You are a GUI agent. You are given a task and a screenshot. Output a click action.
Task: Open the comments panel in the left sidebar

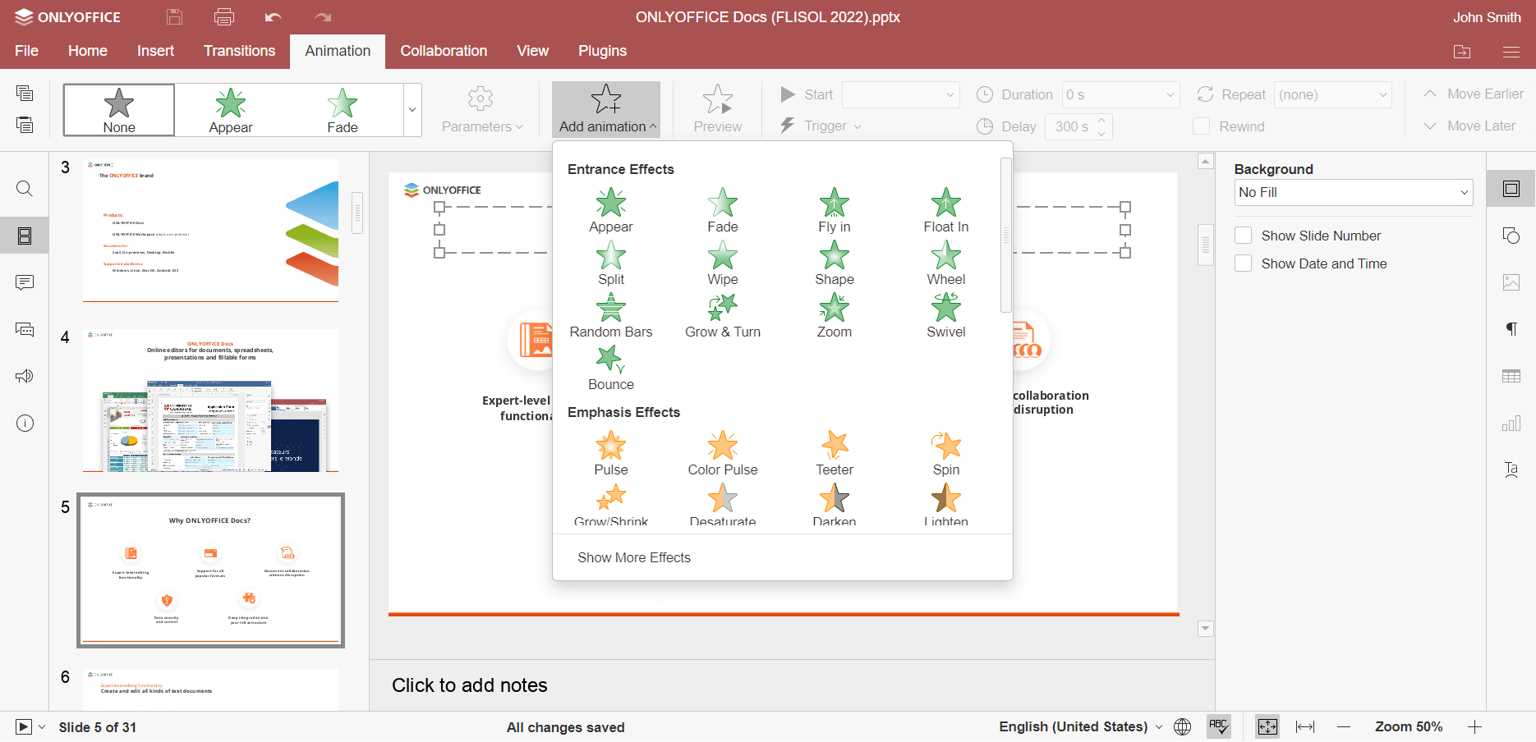click(x=25, y=282)
